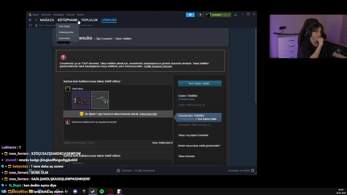Open the blue megaphone announcements button
Screen dimensions: 347x195
pyautogui.click(x=190, y=15)
